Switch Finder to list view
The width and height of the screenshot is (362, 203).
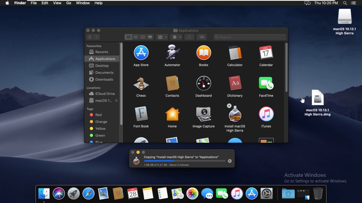coord(136,37)
